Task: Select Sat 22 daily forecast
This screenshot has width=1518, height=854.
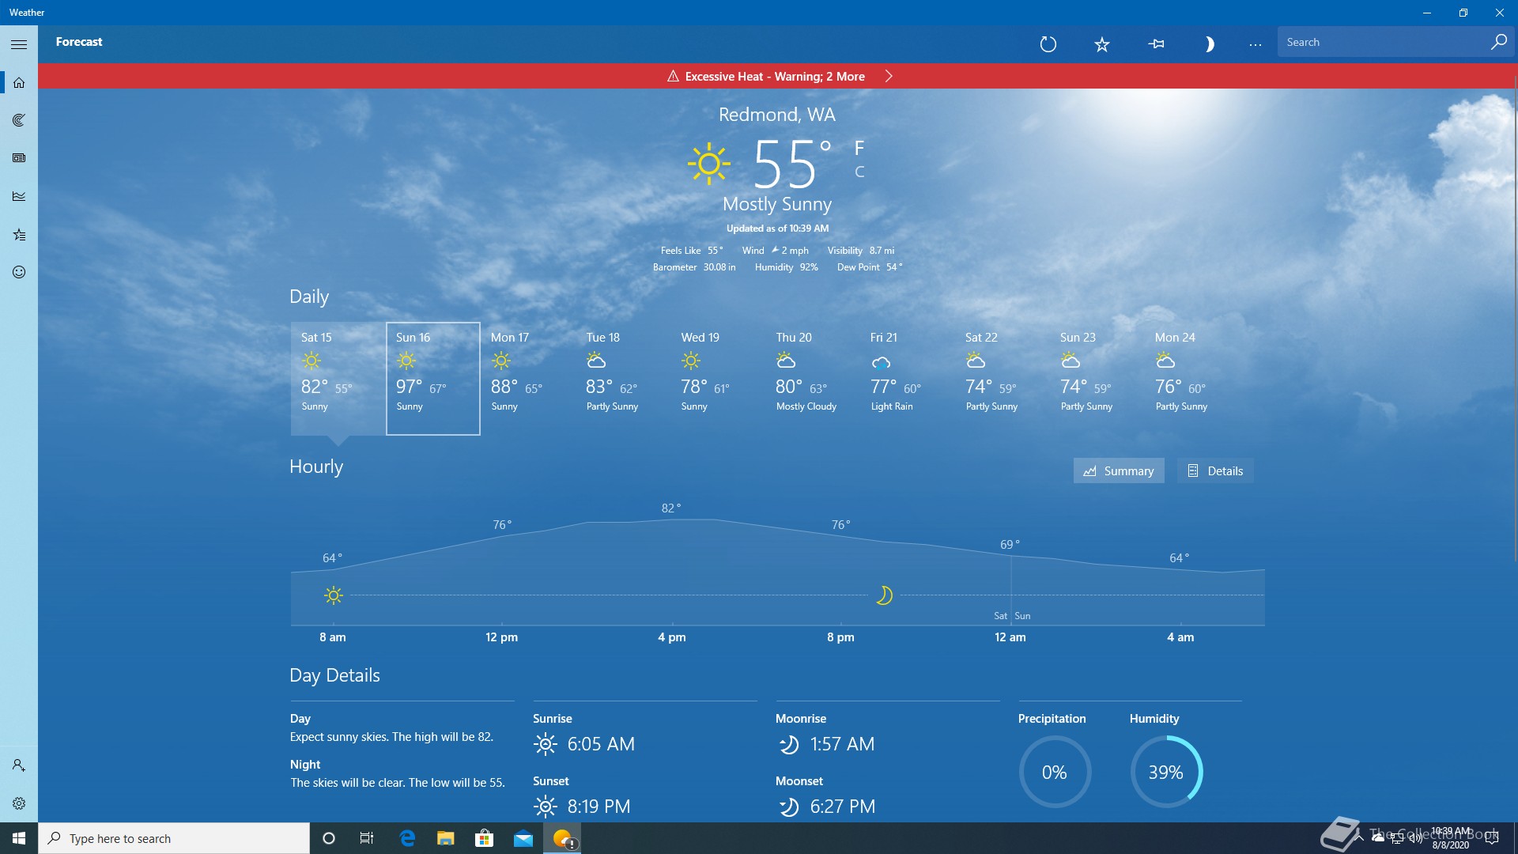Action: pyautogui.click(x=1002, y=378)
